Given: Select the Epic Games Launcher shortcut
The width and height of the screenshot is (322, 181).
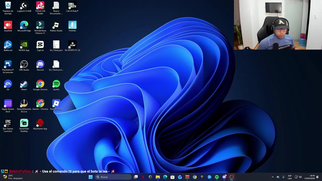Looking at the screenshot, I should (8, 126).
